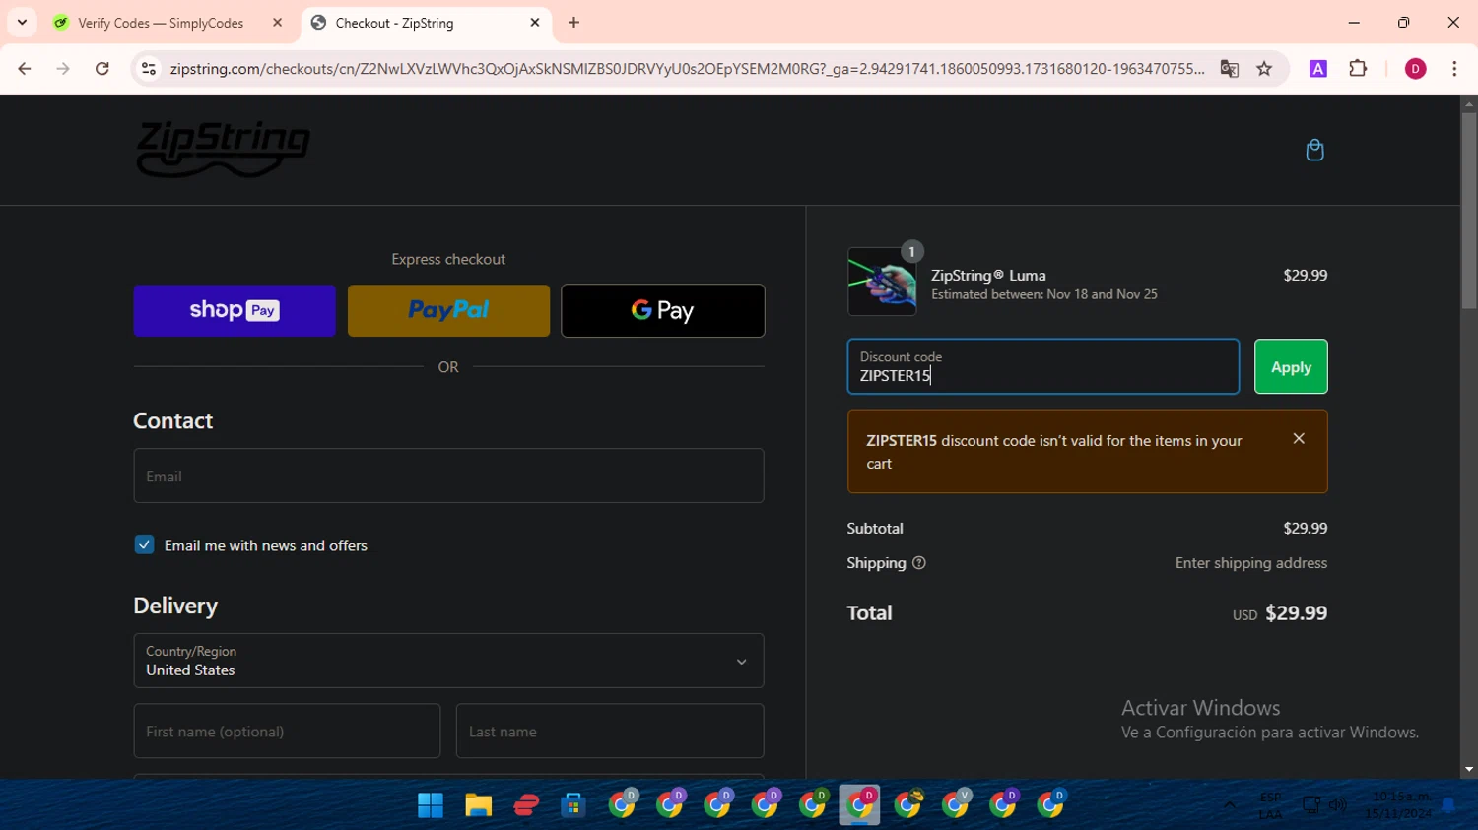
Task: Open the notifications bell in taskbar
Action: coord(1448,805)
